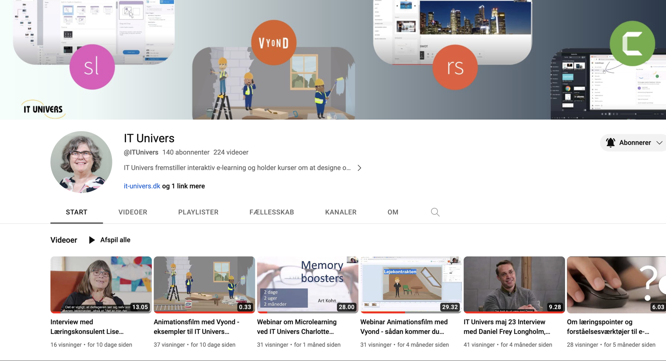Open the Lejekontrakten Vyond webinar thumbnail
Viewport: 666px width, 361px height.
click(411, 285)
